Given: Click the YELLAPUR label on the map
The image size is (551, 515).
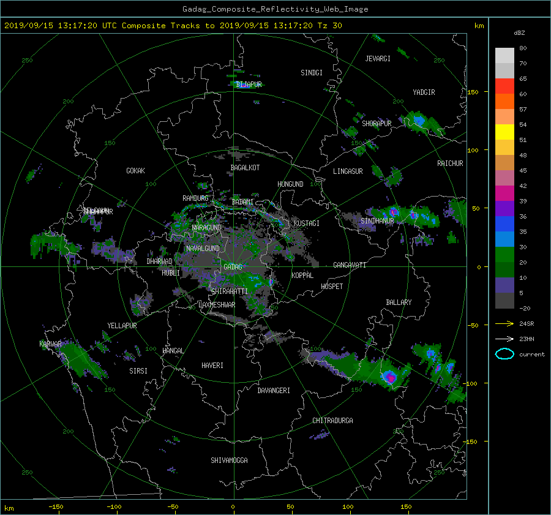Looking at the screenshot, I should click(122, 326).
